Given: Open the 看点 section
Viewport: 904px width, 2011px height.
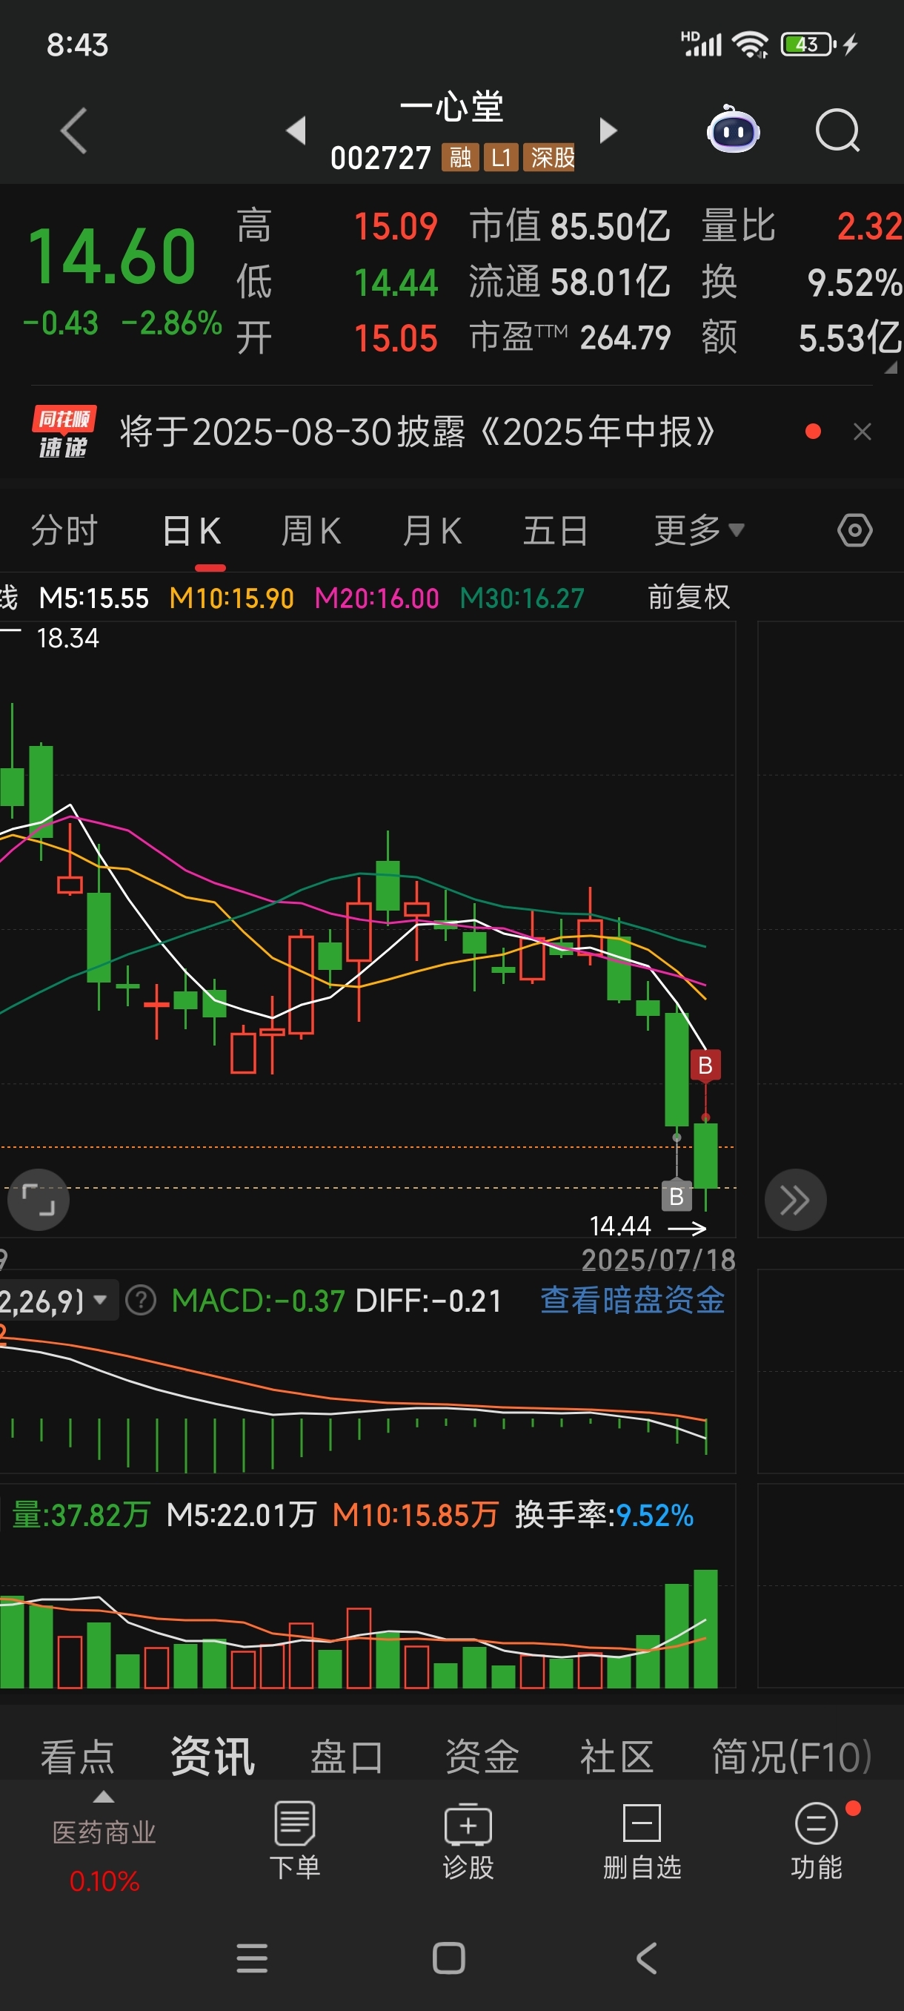Looking at the screenshot, I should pyautogui.click(x=77, y=1757).
